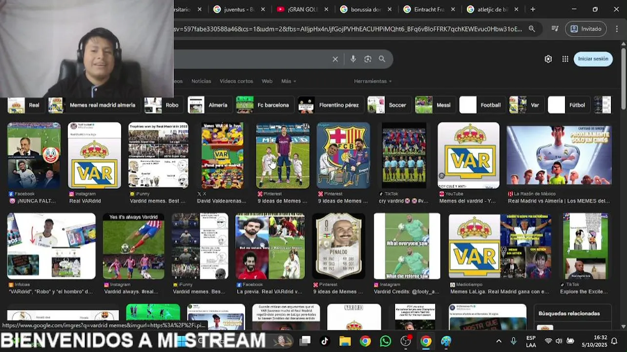Select the Fc barcelona filter chip
Viewport: 627px width, 352px height.
pos(265,105)
